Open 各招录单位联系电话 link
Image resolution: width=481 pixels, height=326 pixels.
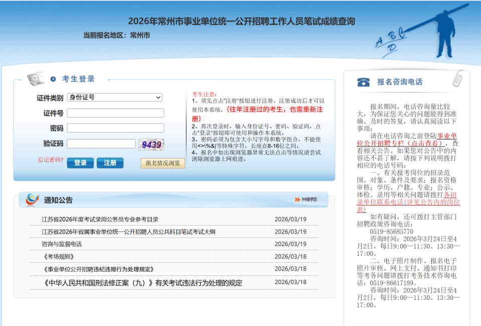click(408, 202)
